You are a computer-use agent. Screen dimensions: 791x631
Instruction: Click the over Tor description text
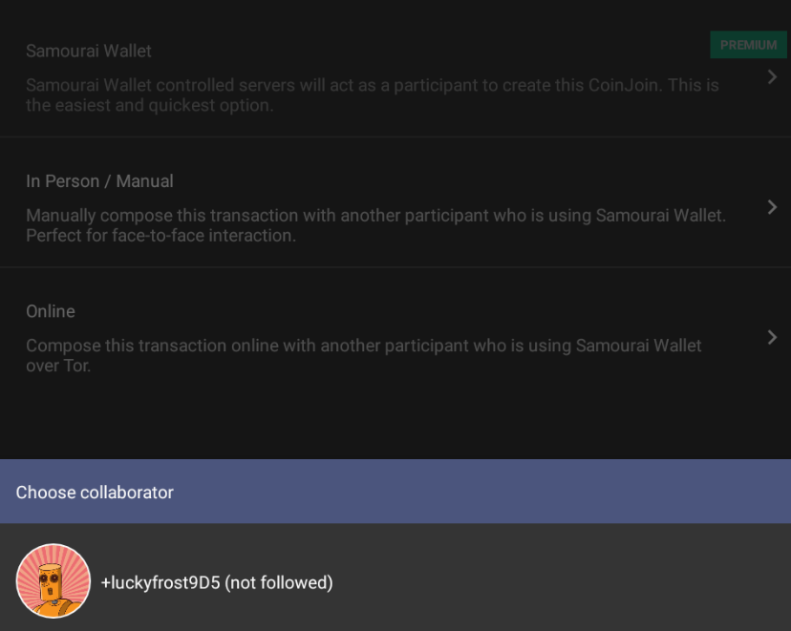(x=58, y=366)
